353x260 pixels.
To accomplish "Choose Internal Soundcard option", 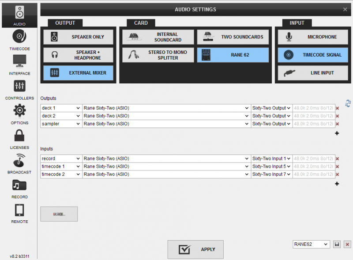I will tap(158, 37).
